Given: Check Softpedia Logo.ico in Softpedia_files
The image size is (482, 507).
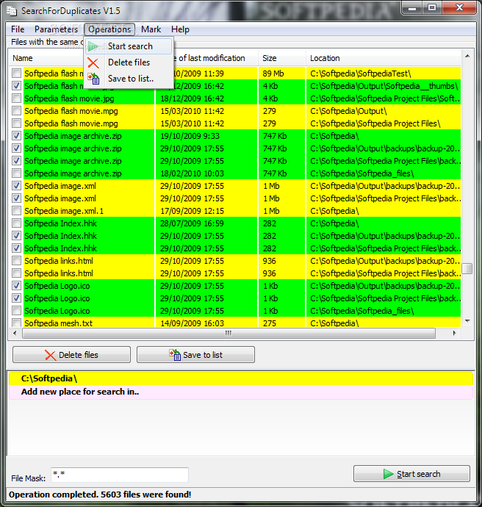Looking at the screenshot, I should point(16,311).
